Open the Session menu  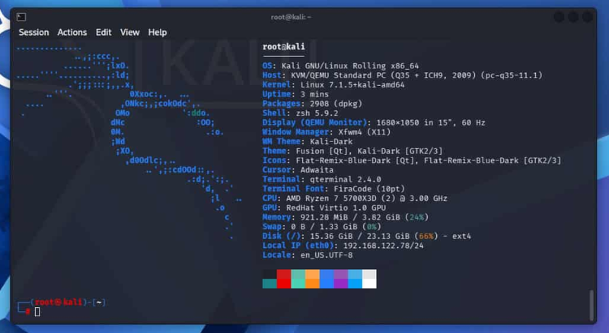tap(33, 32)
